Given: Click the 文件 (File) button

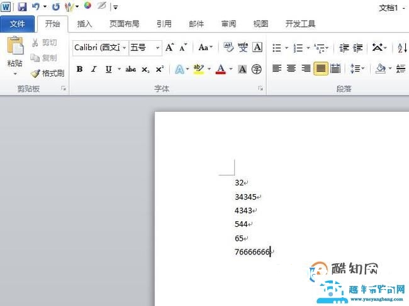Looking at the screenshot, I should (18, 24).
